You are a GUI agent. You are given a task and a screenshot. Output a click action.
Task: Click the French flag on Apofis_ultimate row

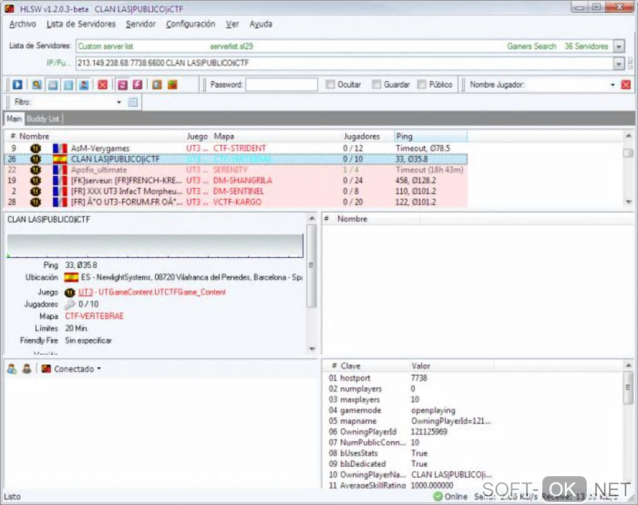[x=60, y=170]
